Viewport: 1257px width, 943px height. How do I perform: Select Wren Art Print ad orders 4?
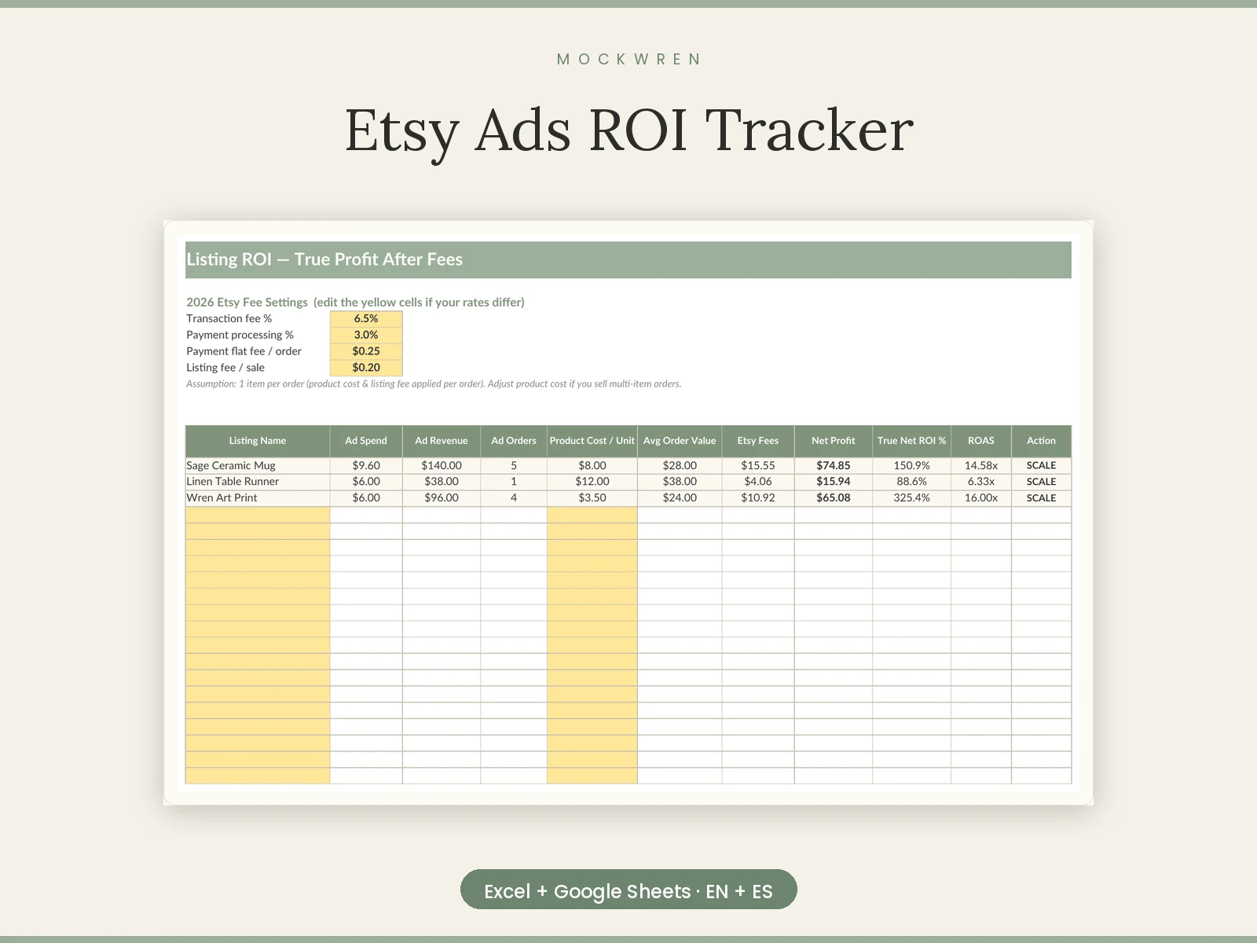point(514,498)
